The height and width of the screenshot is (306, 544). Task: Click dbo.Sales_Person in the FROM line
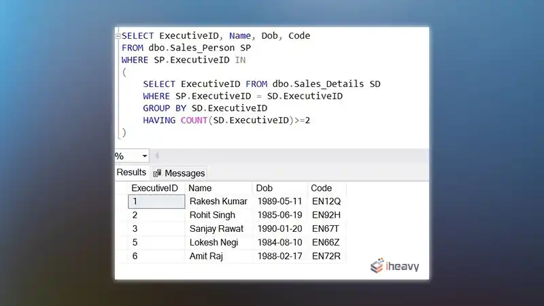point(192,48)
